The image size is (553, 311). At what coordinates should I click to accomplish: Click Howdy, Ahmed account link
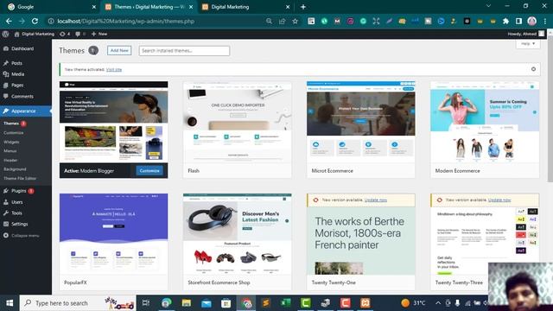coord(526,34)
